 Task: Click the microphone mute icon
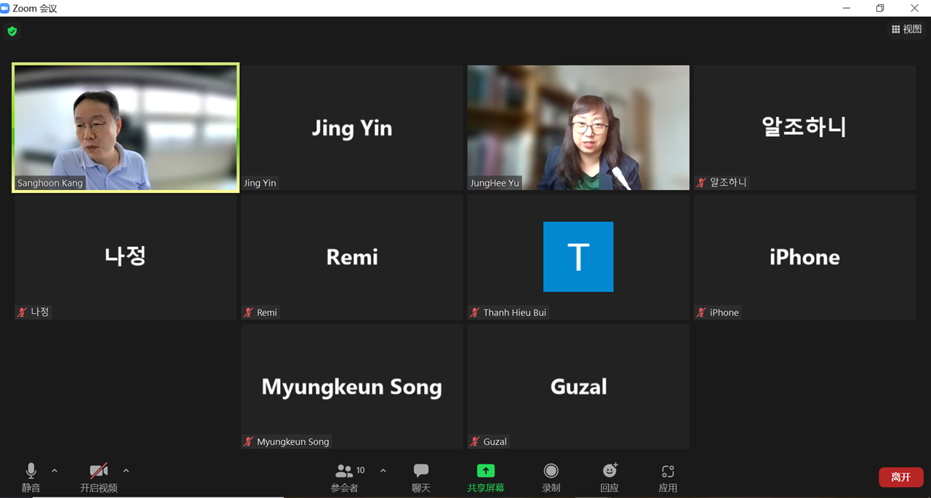coord(31,471)
